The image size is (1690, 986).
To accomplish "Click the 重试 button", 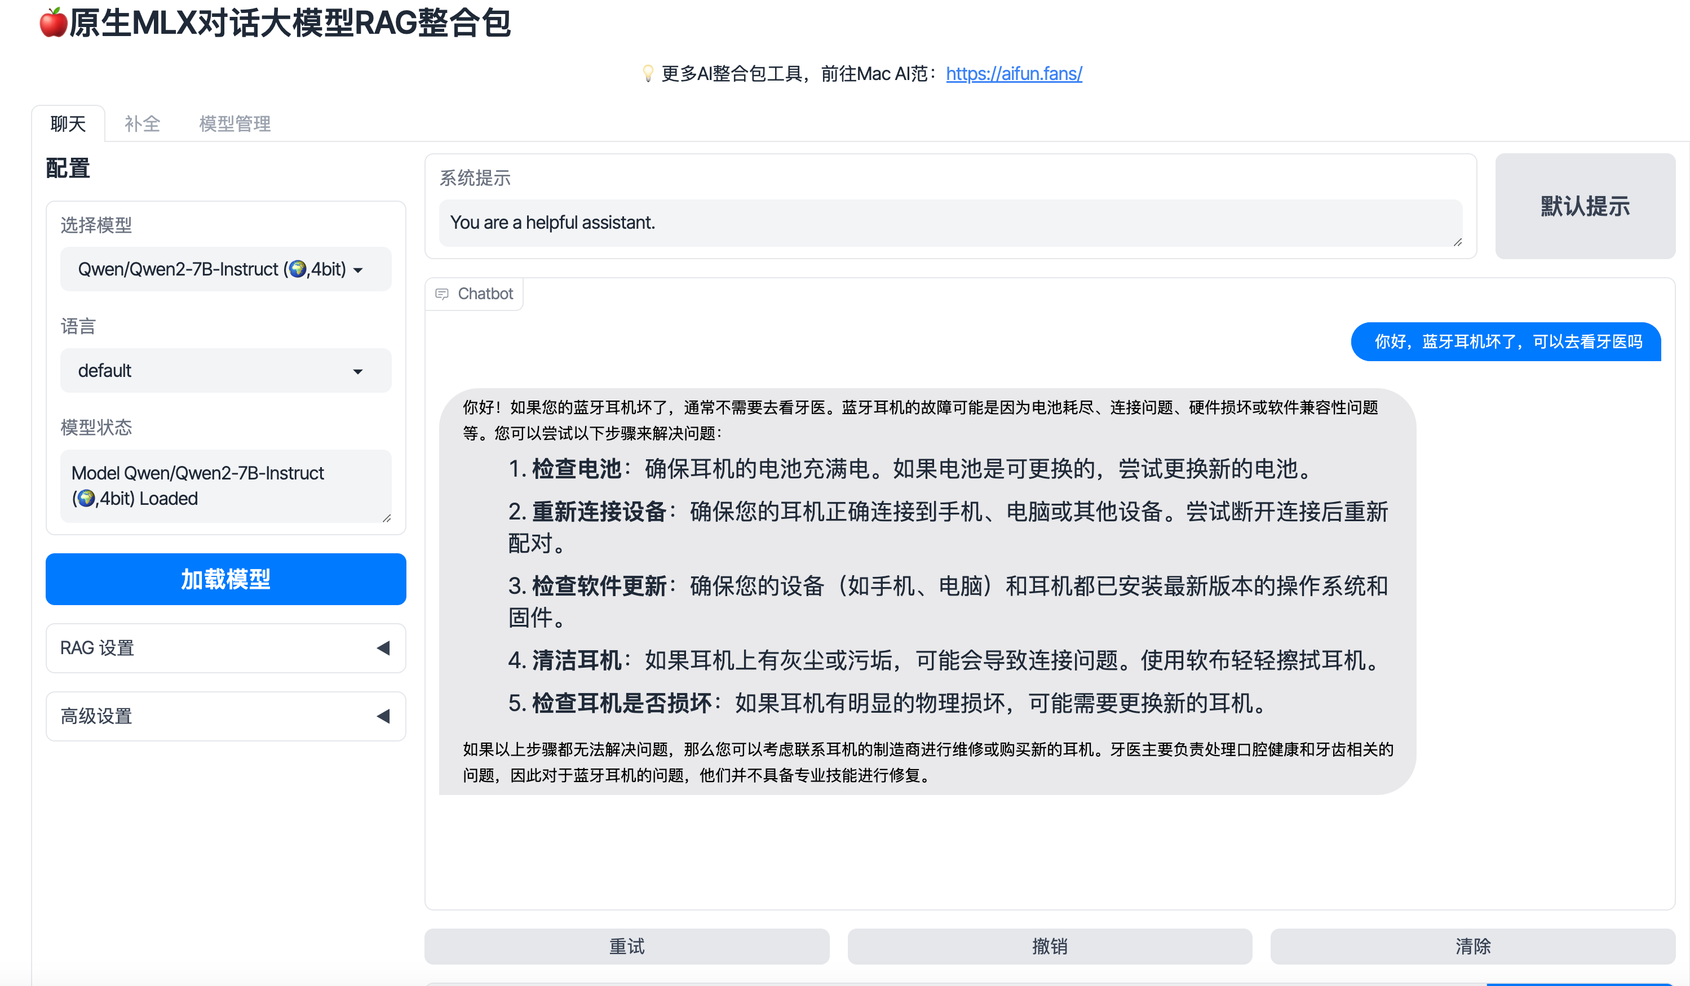I will click(627, 947).
